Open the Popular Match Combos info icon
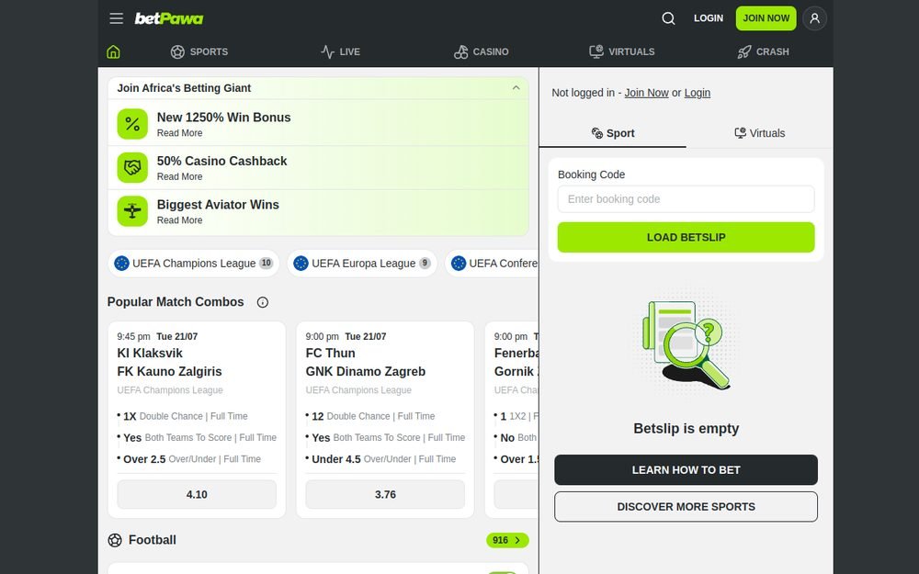Screen dimensions: 919x574 click(263, 302)
